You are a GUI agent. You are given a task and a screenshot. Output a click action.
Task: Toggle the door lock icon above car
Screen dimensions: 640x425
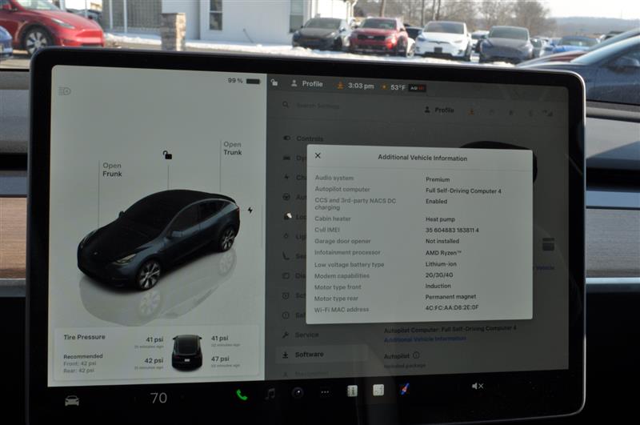pyautogui.click(x=167, y=155)
